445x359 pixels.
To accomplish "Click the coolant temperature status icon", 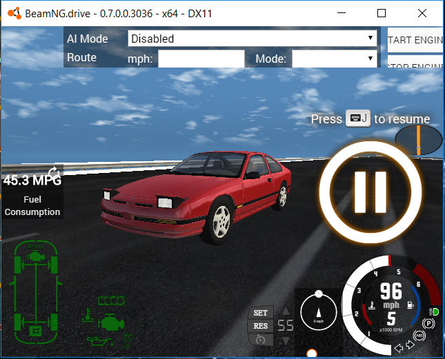I will click(88, 315).
